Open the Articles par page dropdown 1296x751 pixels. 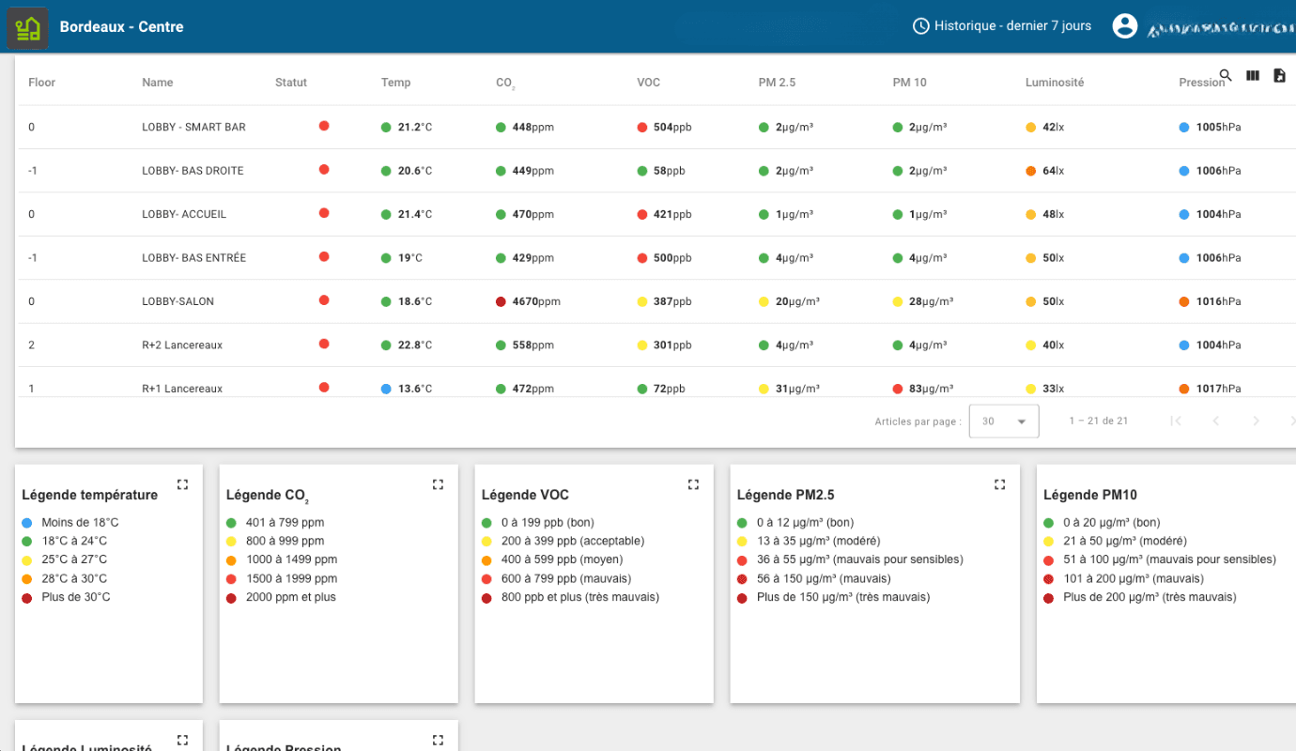click(1004, 421)
